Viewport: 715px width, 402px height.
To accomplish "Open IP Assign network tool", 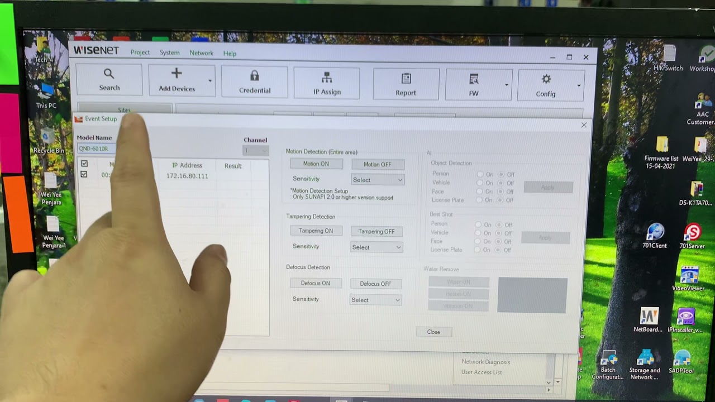I will (327, 83).
